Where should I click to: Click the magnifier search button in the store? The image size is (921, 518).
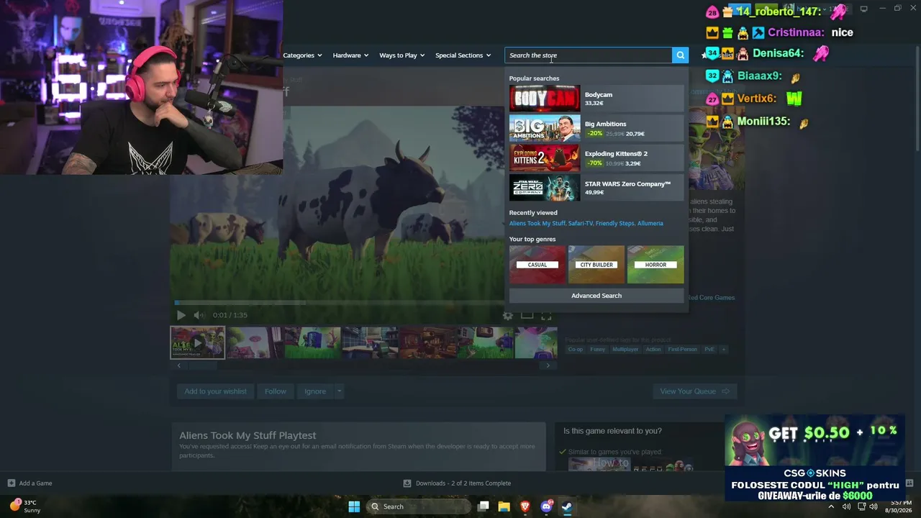pyautogui.click(x=680, y=55)
